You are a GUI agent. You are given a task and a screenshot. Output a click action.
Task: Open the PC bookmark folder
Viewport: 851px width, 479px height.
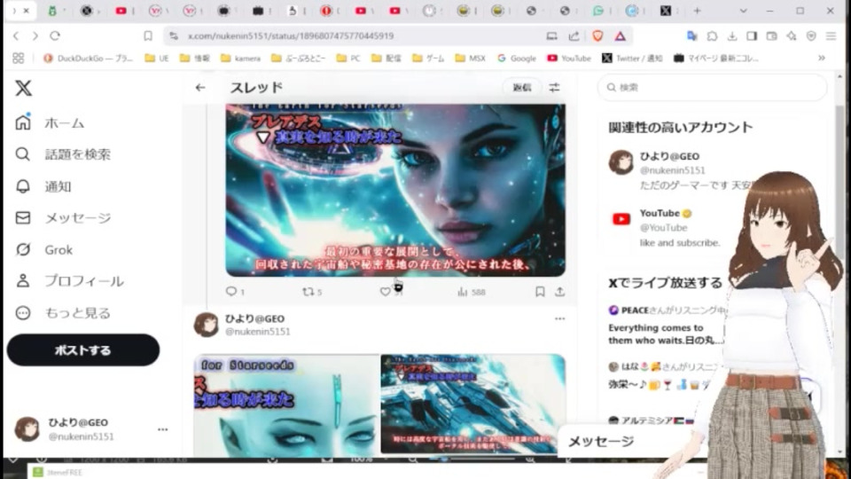pos(347,59)
